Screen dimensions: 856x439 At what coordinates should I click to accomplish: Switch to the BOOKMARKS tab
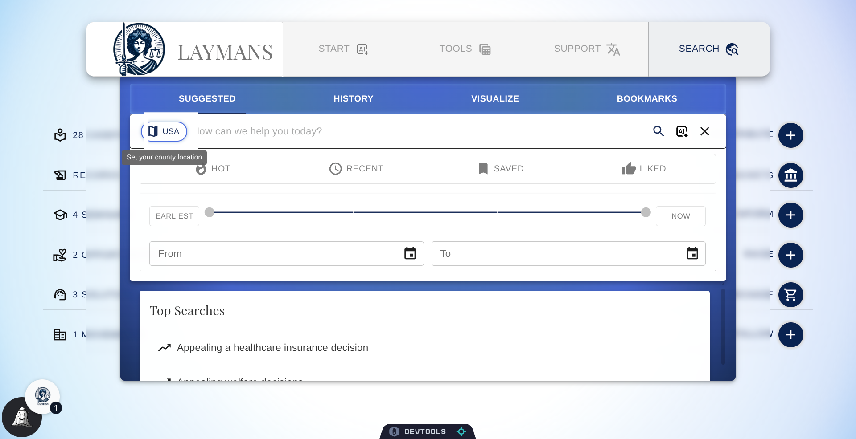[x=647, y=99]
